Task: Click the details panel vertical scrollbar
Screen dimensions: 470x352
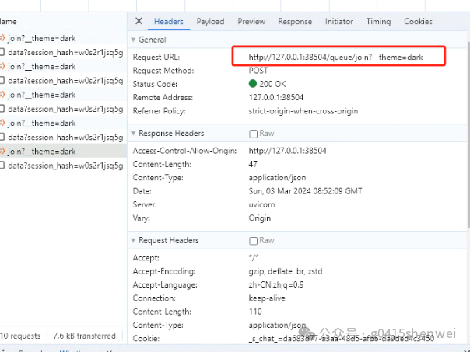Action: pyautogui.click(x=468, y=134)
